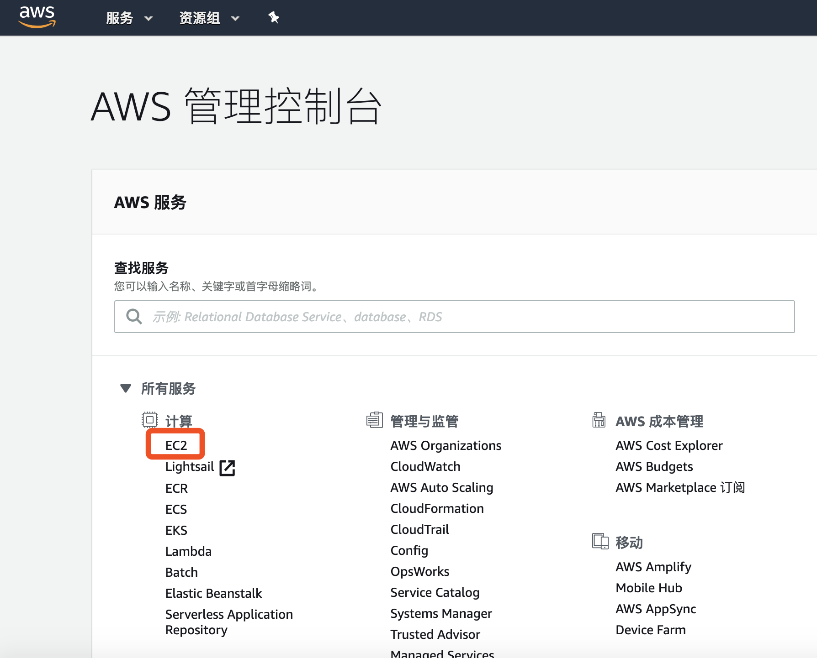Open AWS Cost Explorer
817x658 pixels.
(x=669, y=445)
